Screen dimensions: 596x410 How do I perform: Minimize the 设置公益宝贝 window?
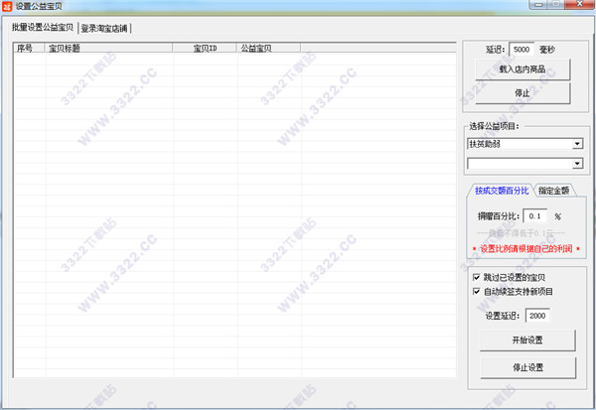click(538, 4)
